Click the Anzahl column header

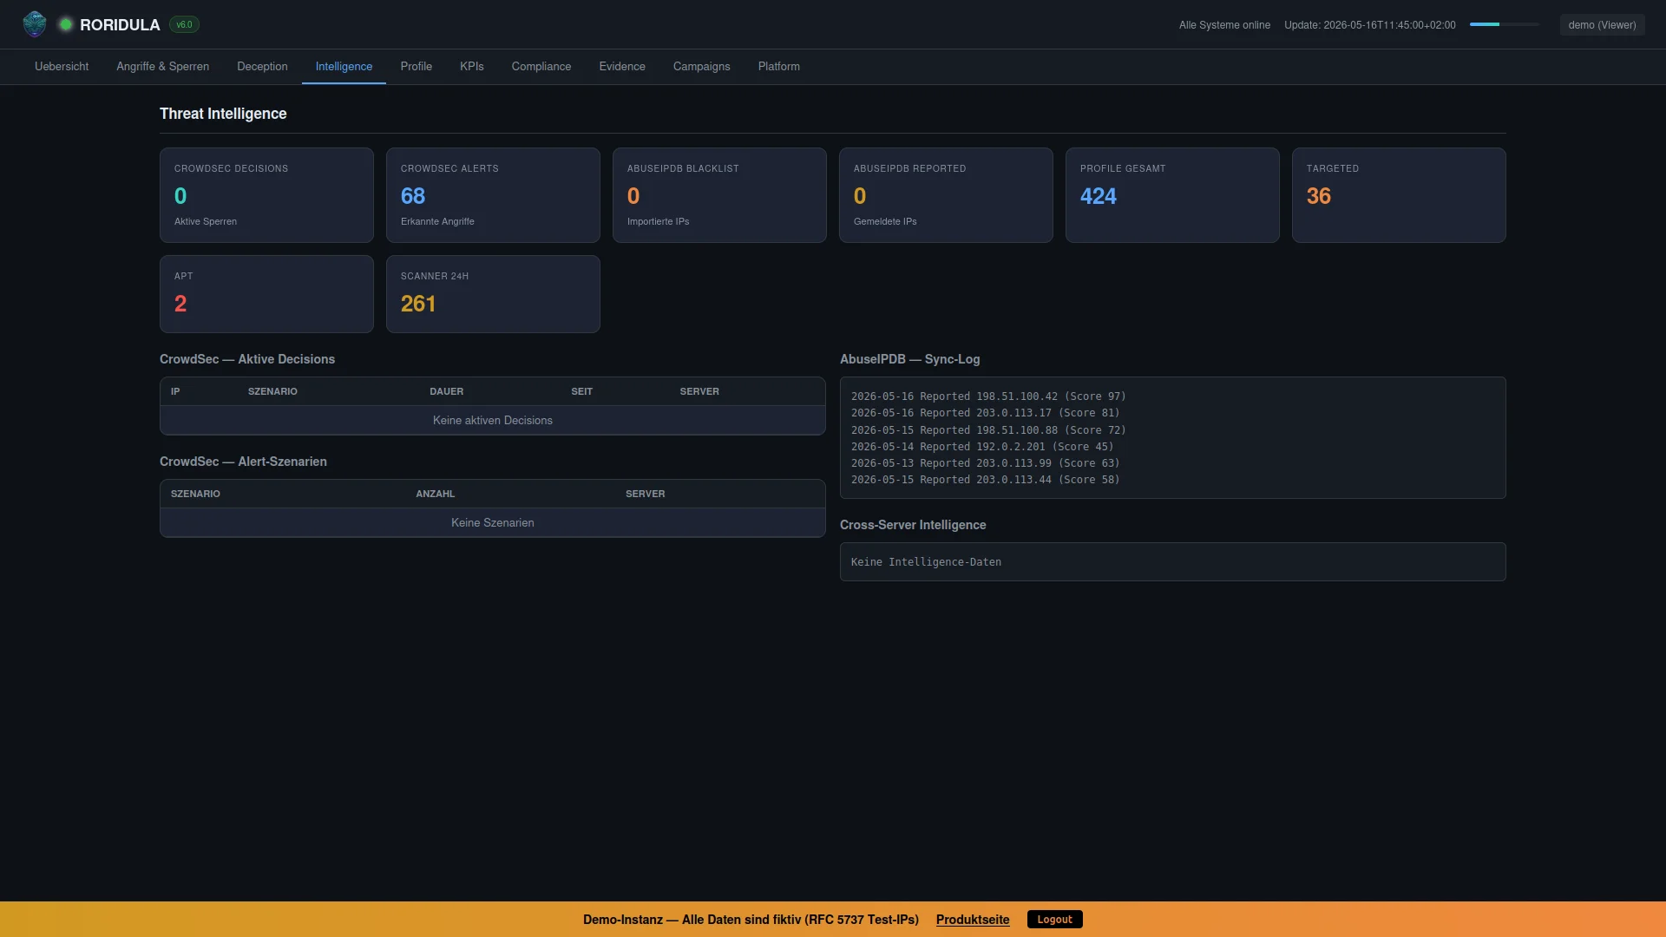(x=435, y=494)
